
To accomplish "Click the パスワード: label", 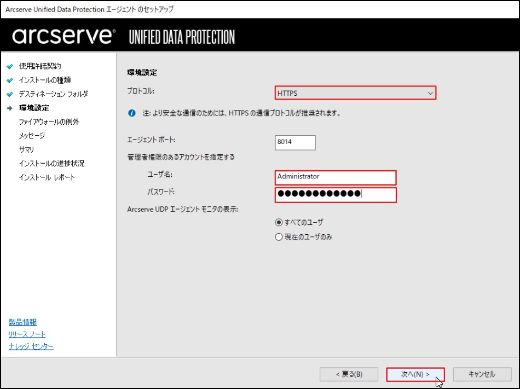I will click(x=161, y=192).
